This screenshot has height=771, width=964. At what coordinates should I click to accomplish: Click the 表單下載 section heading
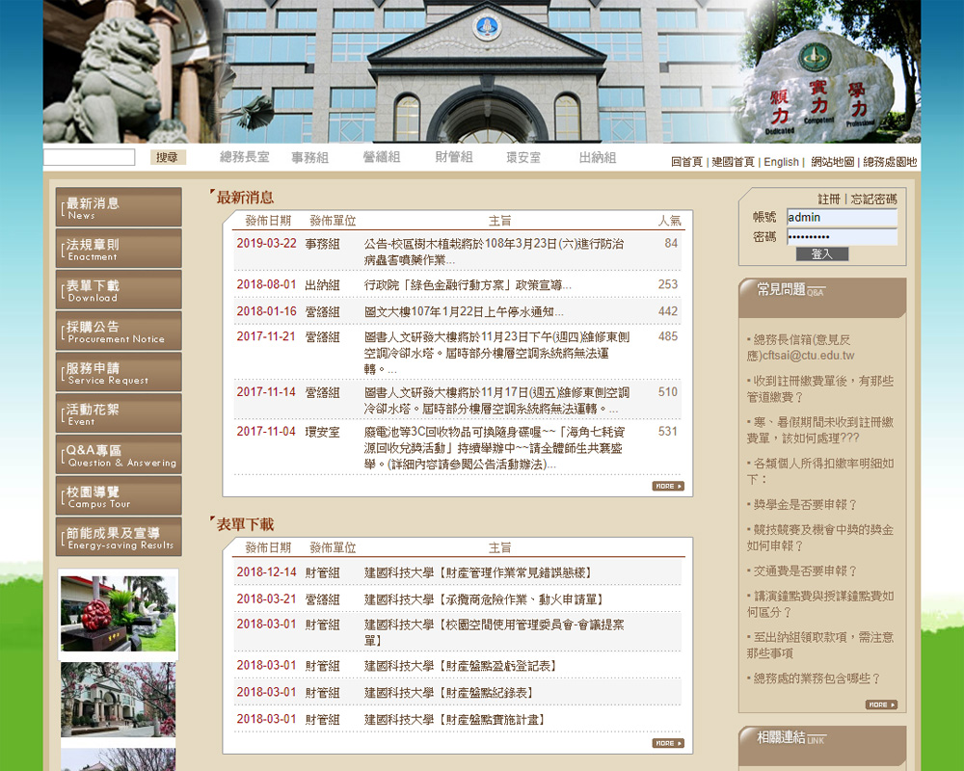tap(245, 524)
